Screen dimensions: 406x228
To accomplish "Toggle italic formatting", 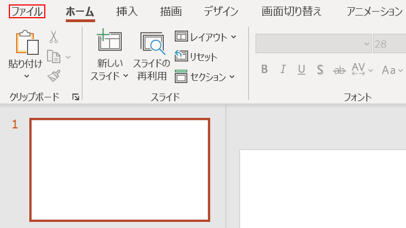I will 283,69.
